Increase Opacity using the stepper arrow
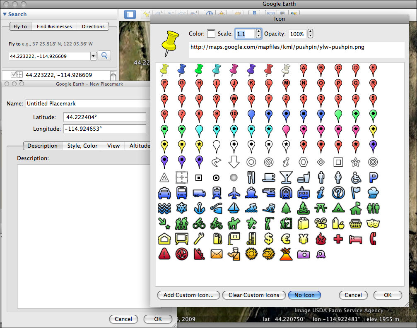 point(310,31)
